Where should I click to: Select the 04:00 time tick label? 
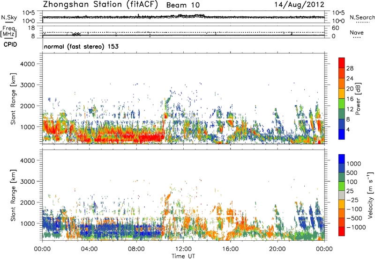pyautogui.click(x=89, y=249)
